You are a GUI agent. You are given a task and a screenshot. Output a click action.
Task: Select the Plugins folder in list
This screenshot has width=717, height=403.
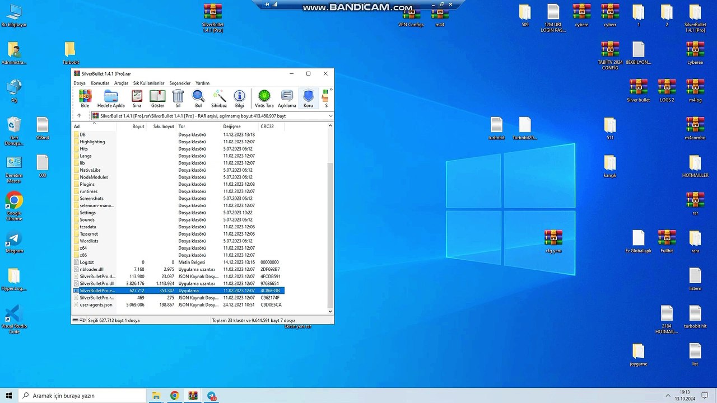(87, 184)
